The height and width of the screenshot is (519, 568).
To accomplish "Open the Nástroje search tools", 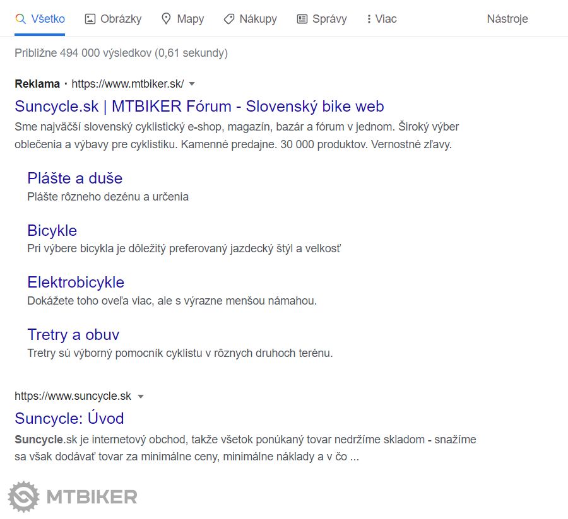I will pyautogui.click(x=507, y=19).
